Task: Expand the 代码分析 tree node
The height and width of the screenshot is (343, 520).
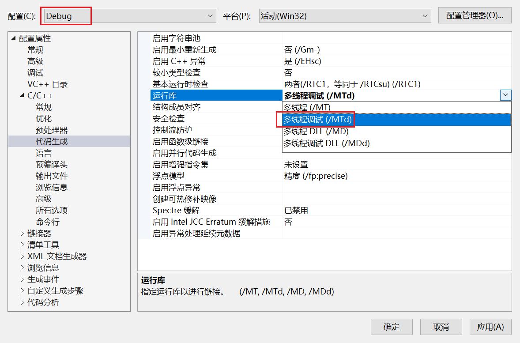Action: (22, 302)
